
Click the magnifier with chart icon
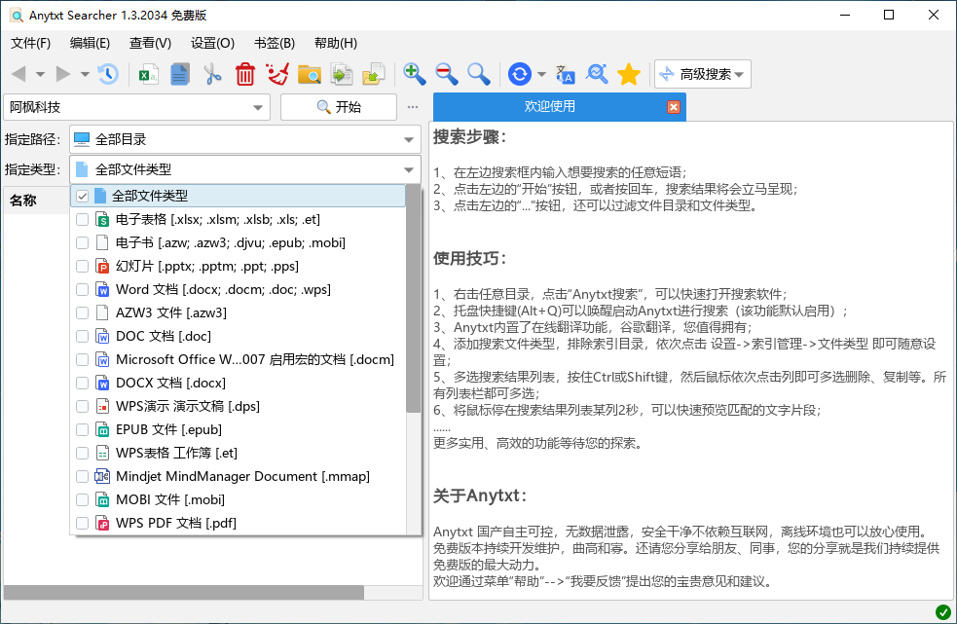(596, 75)
